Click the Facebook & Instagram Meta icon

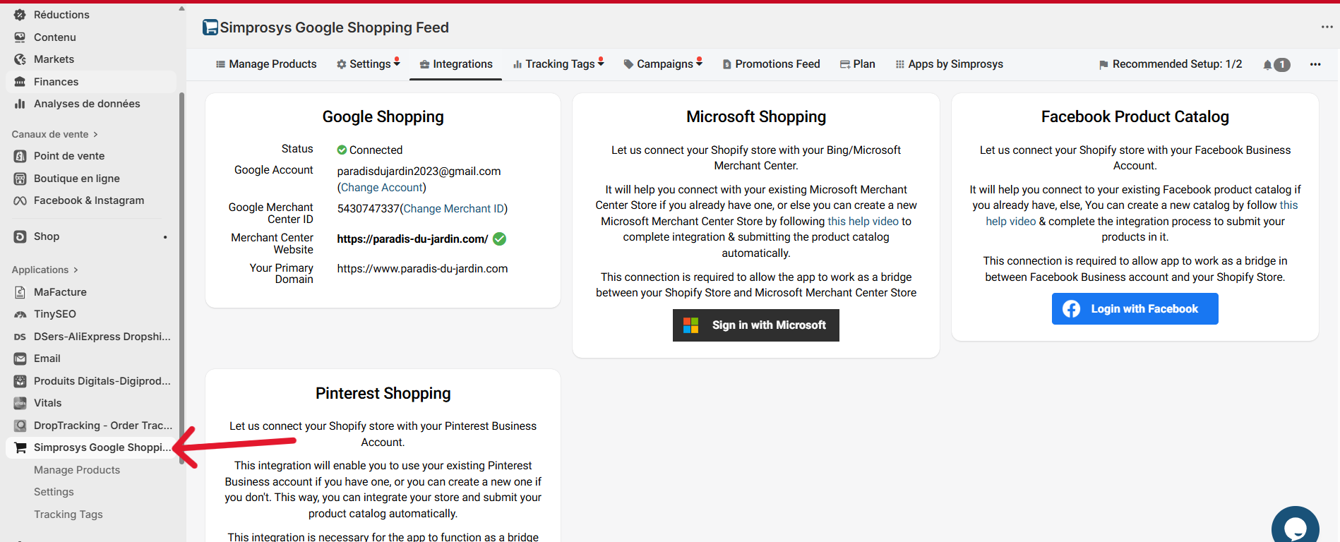(20, 200)
